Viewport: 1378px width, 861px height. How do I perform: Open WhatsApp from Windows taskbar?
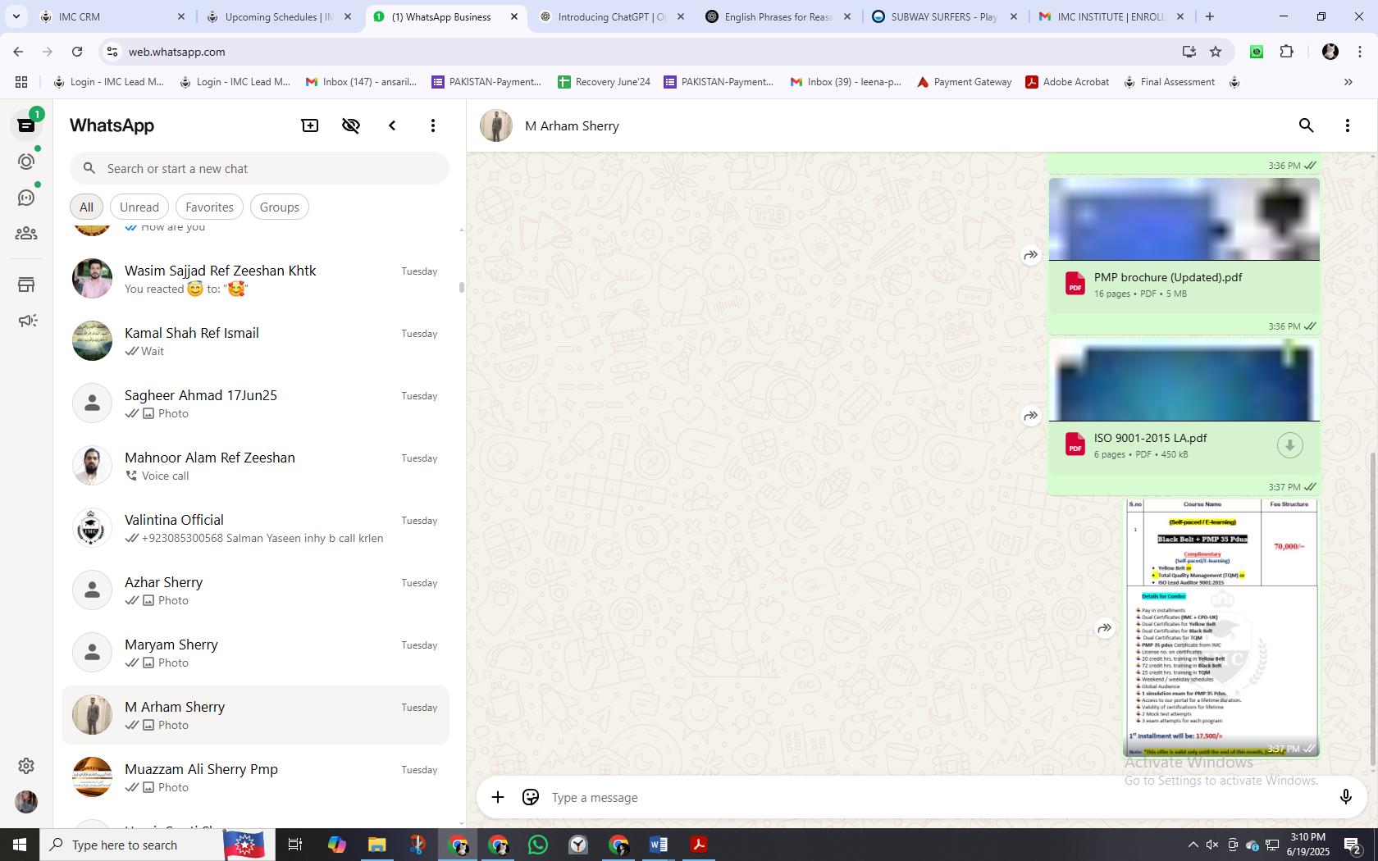pyautogui.click(x=538, y=845)
